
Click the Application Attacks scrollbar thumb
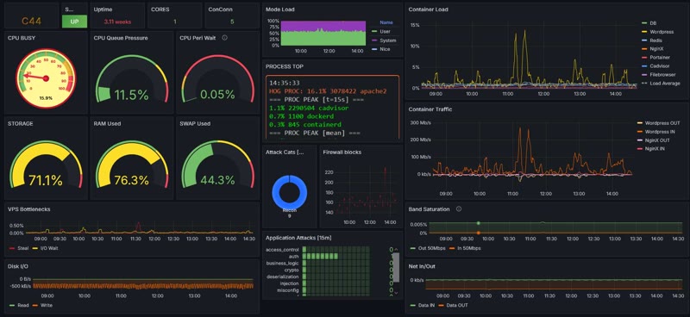[x=396, y=267]
